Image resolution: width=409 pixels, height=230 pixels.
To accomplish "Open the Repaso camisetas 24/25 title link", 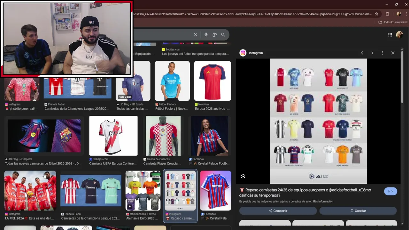I will [x=305, y=193].
